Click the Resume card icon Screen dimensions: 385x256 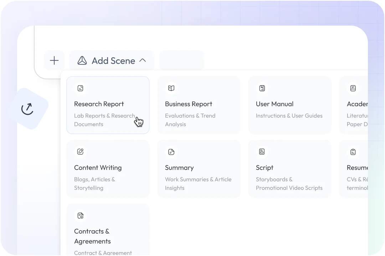pyautogui.click(x=353, y=152)
